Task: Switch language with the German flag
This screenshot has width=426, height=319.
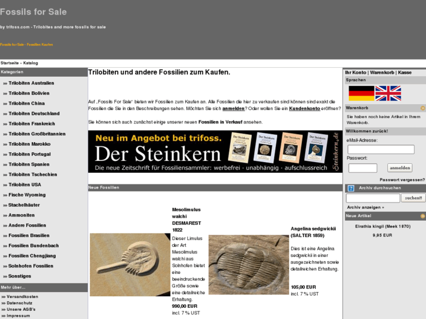Action: (362, 93)
